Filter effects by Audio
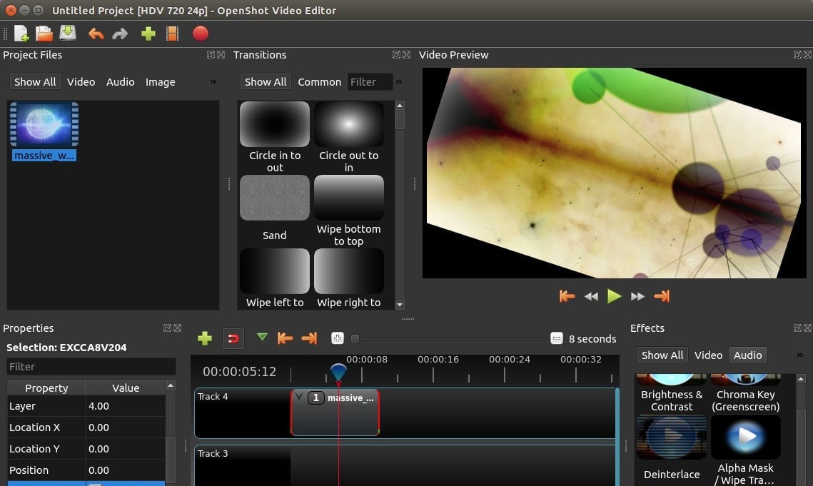 point(747,355)
